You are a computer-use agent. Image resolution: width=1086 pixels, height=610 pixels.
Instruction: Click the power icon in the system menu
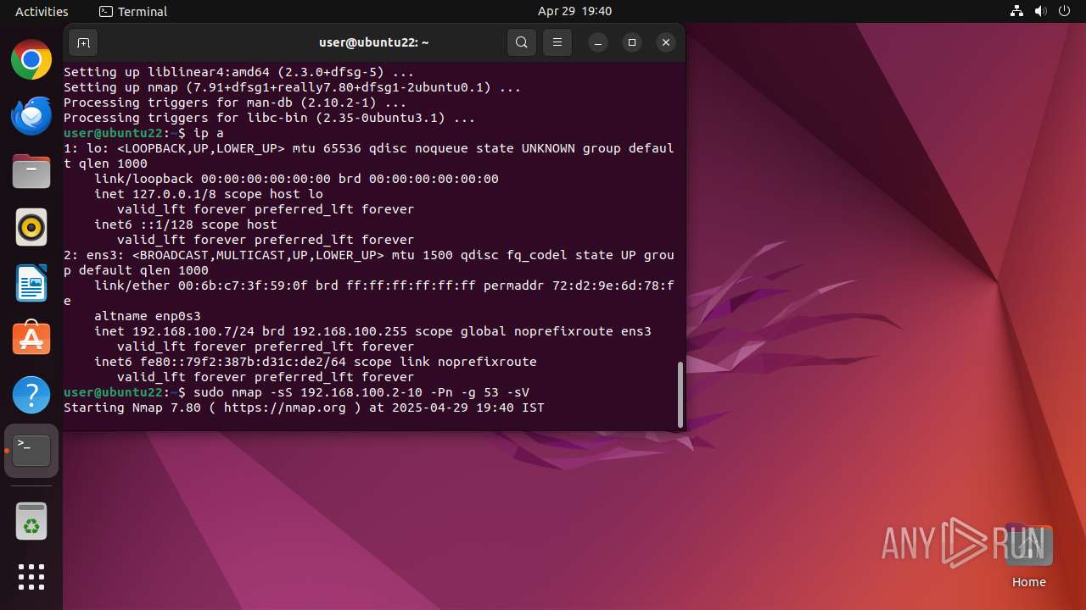(1064, 11)
